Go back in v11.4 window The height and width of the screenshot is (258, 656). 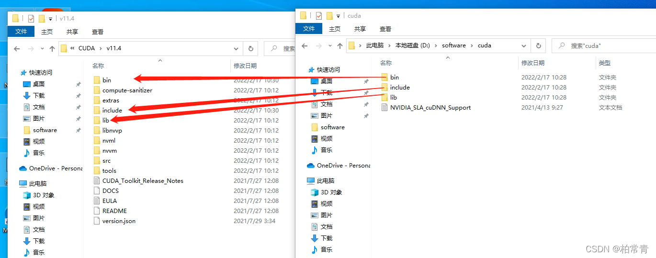[17, 48]
